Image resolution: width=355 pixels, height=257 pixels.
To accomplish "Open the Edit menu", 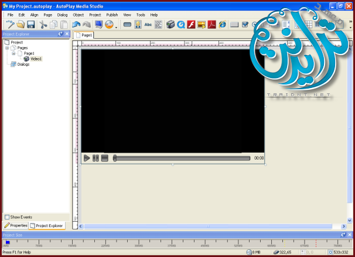I will tap(22, 15).
